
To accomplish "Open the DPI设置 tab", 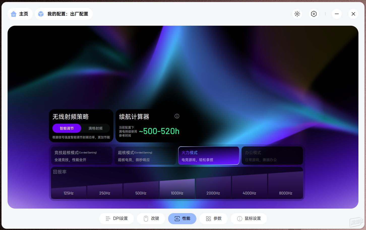I will click(116, 218).
